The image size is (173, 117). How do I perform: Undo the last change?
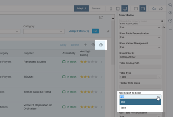click(154, 9)
